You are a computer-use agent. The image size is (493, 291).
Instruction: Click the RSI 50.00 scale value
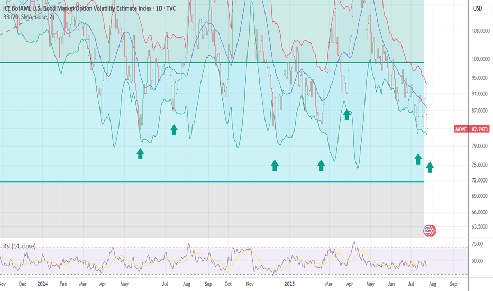pyautogui.click(x=477, y=261)
